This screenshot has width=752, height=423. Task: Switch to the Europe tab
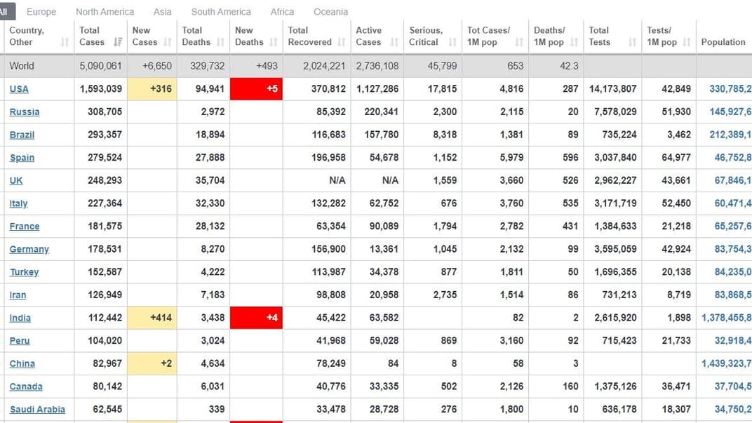(41, 12)
